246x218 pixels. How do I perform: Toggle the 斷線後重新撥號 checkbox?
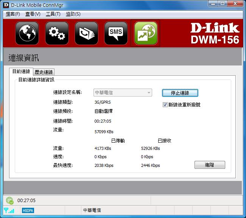(165, 105)
